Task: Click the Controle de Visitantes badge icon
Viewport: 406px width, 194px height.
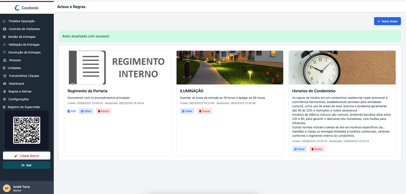Action: [5, 29]
